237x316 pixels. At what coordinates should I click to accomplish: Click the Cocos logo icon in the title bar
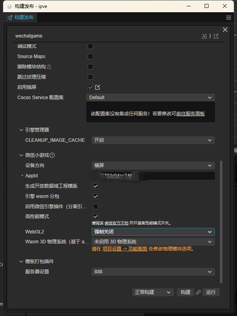click(x=9, y=6)
